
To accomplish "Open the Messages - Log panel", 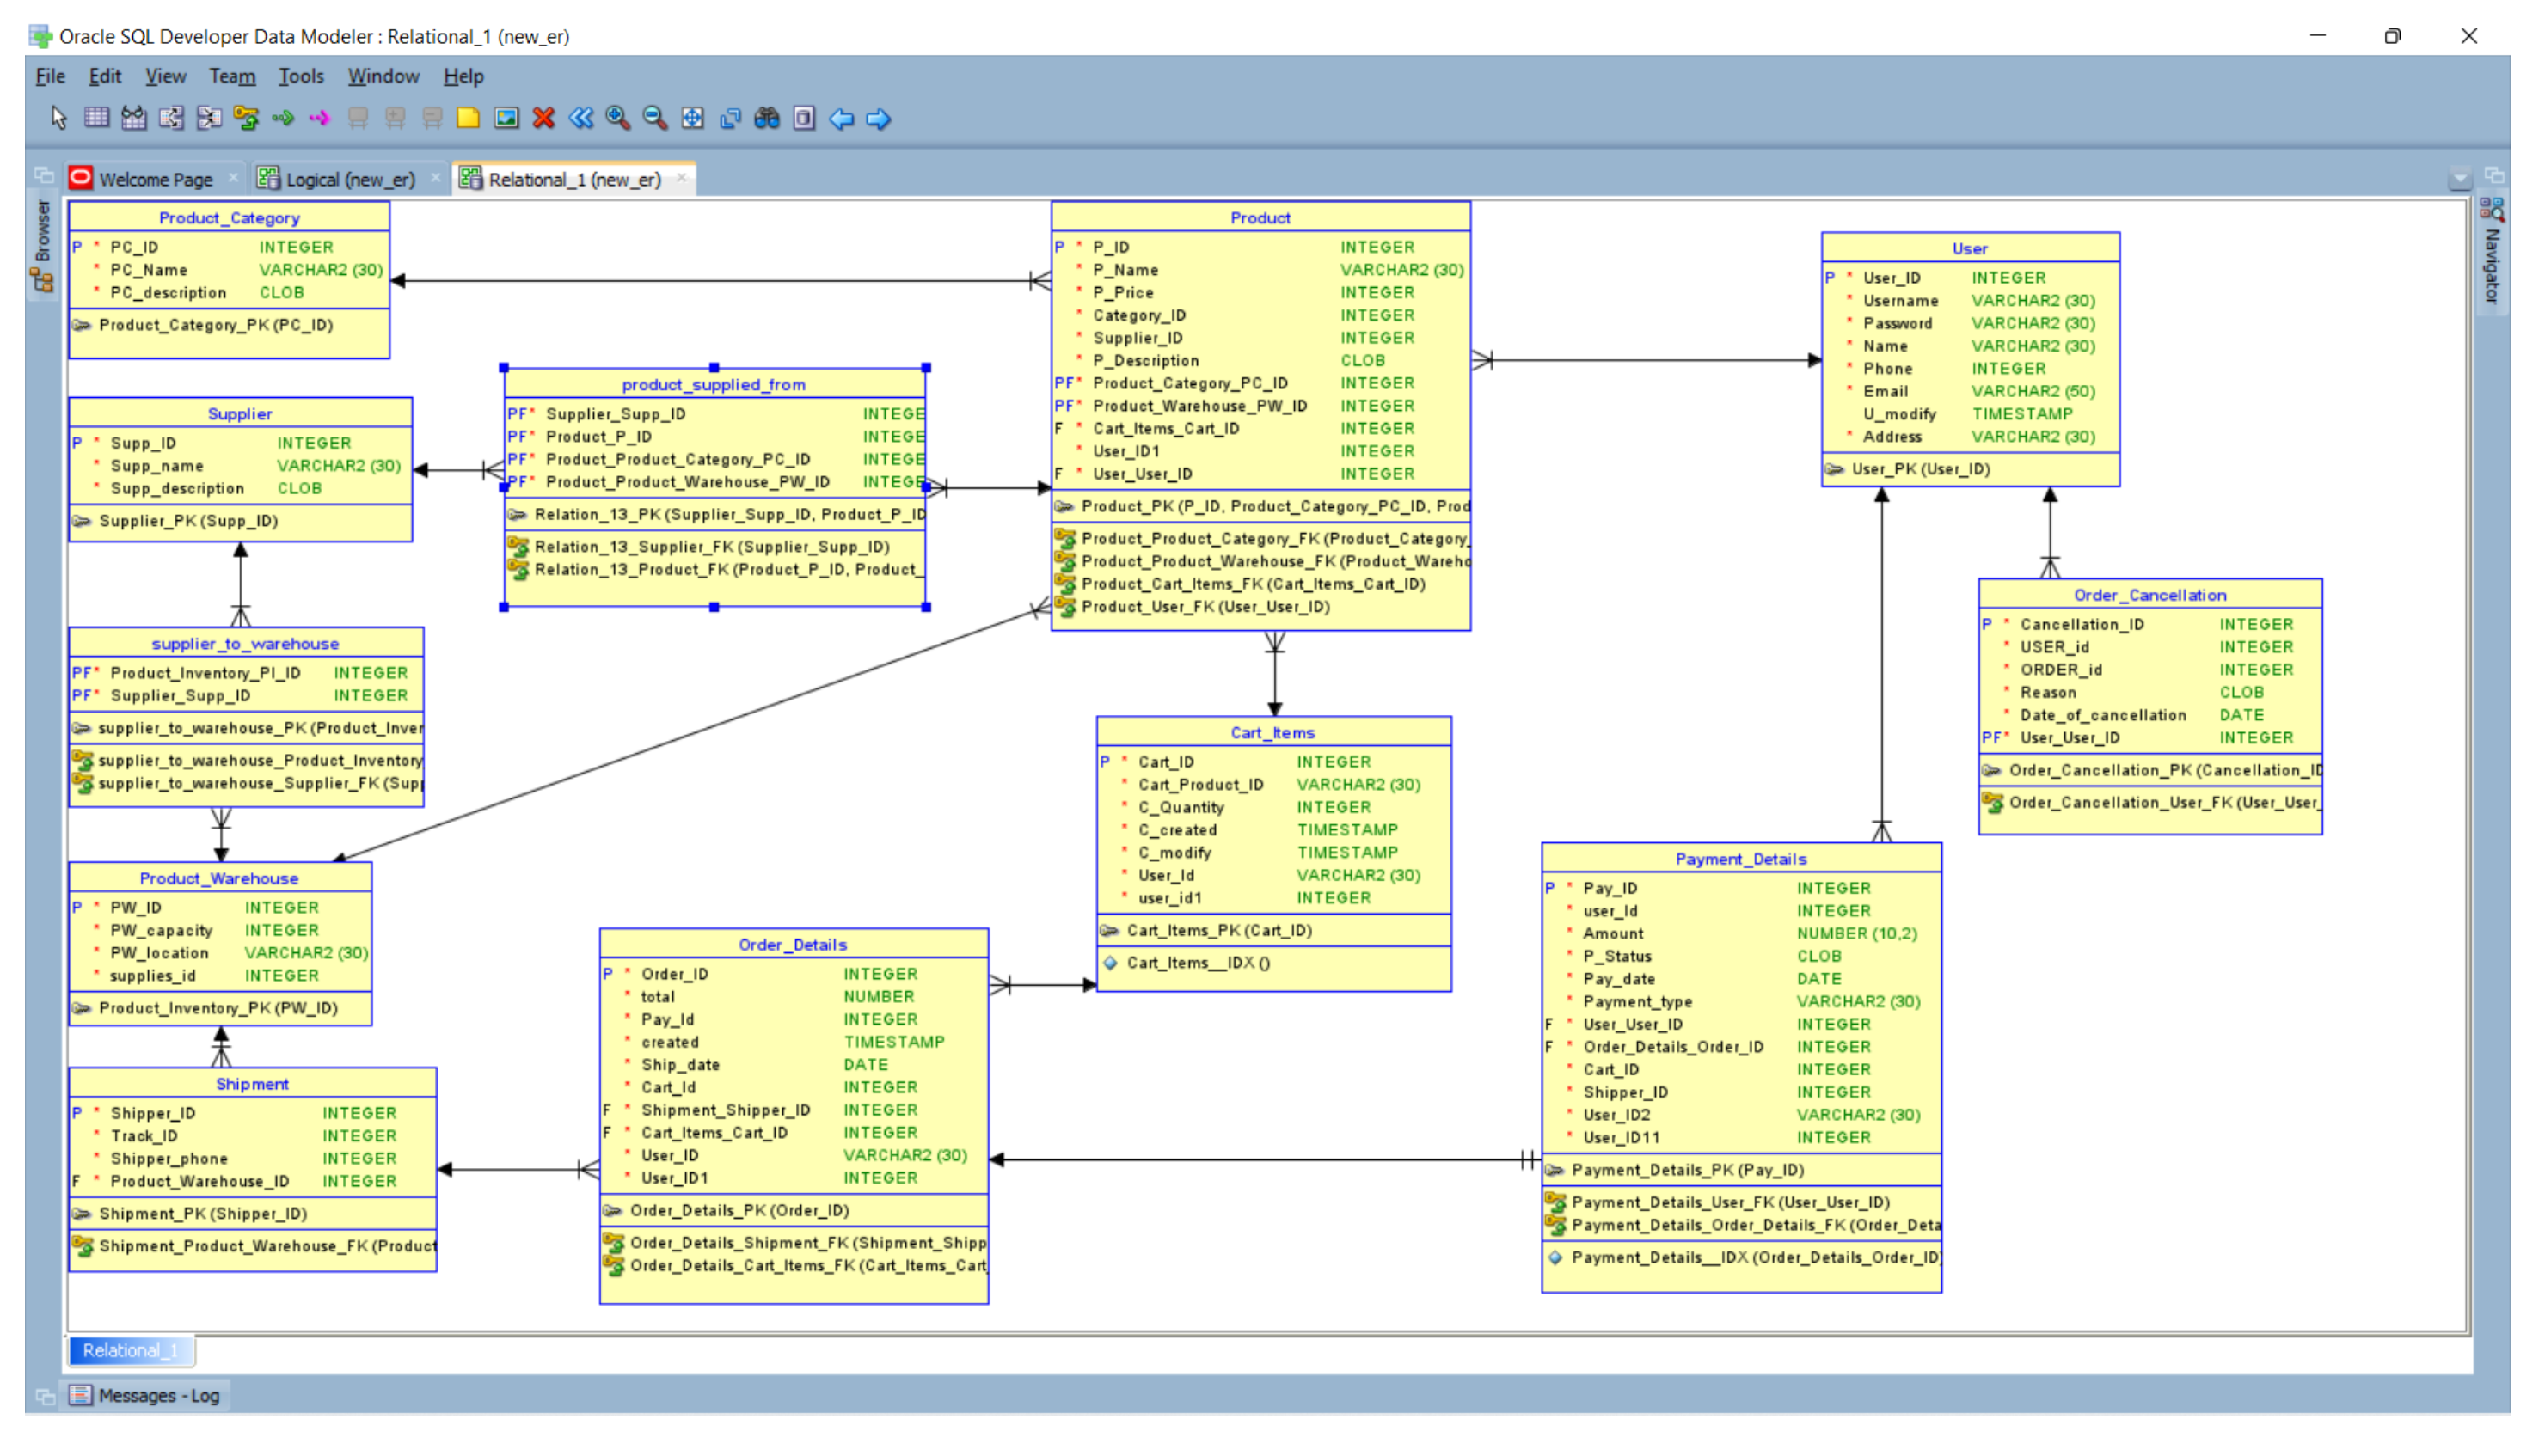I will [147, 1397].
